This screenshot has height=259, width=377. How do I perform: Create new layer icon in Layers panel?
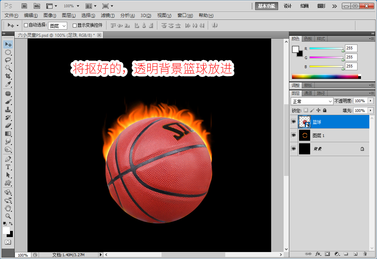pyautogui.click(x=355, y=254)
